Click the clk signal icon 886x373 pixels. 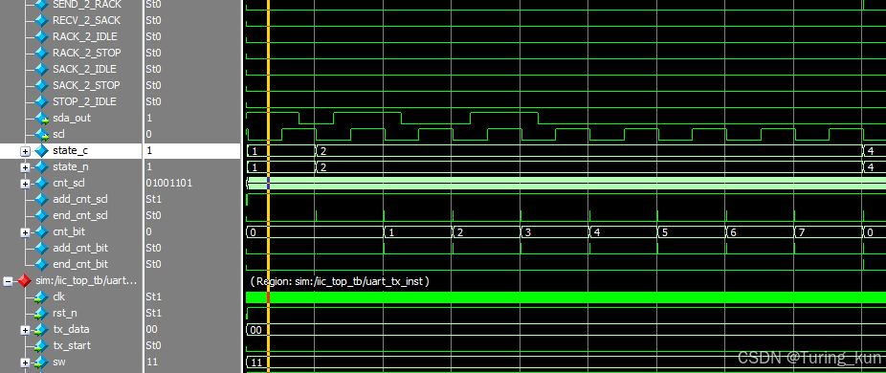(x=41, y=296)
